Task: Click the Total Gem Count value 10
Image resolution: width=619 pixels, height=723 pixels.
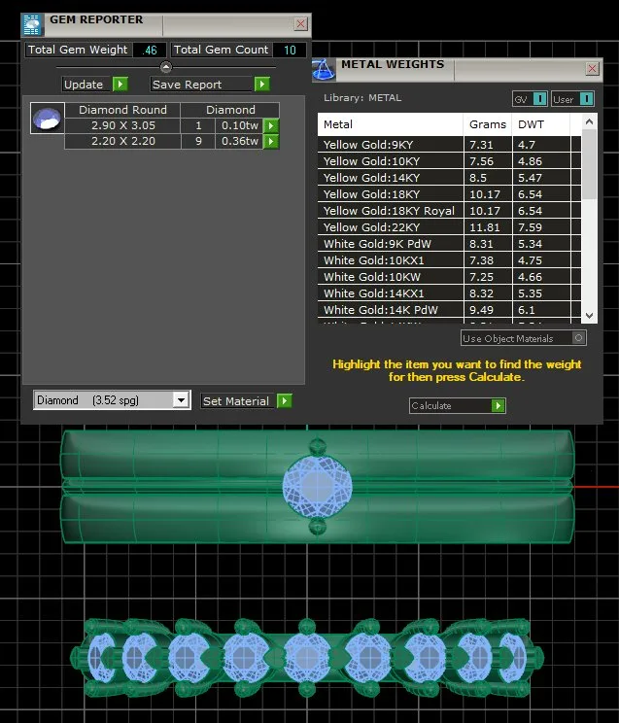Action: click(x=290, y=50)
